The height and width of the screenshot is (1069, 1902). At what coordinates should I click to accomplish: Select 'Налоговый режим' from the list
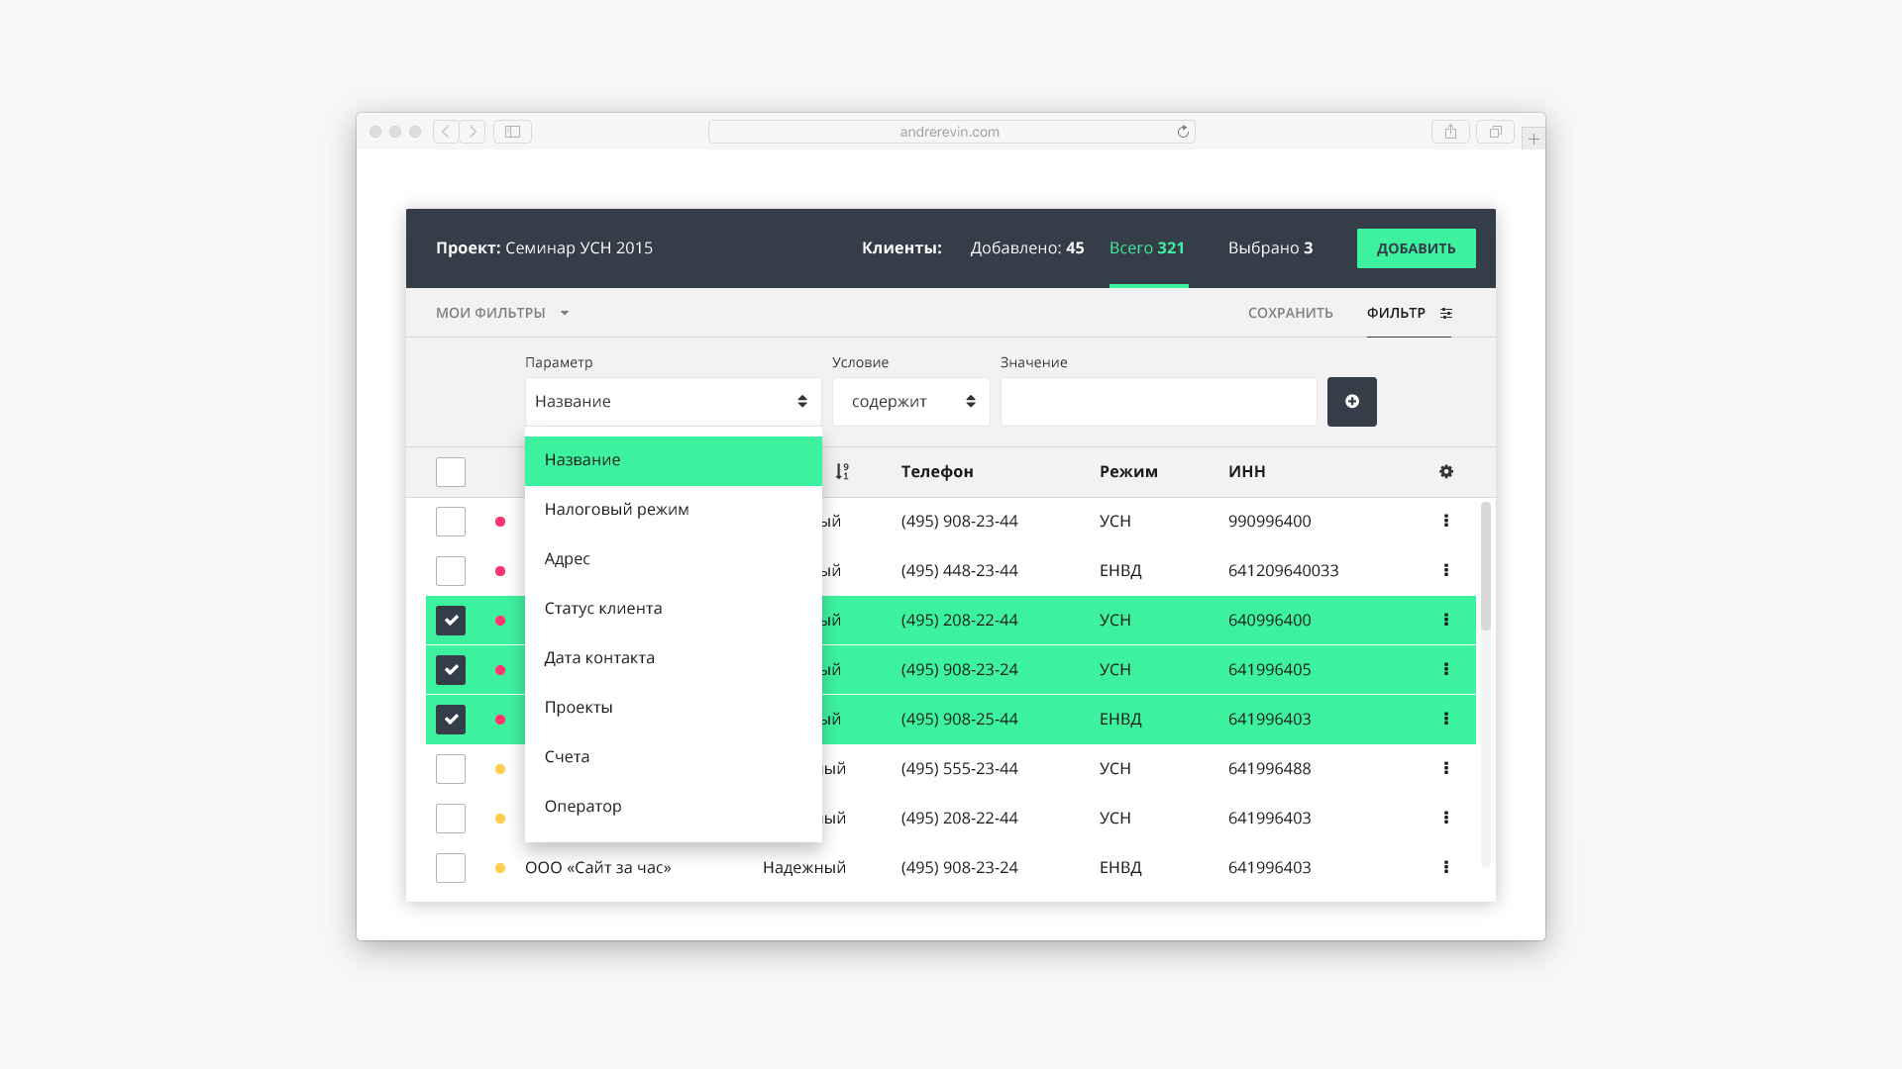pos(616,510)
